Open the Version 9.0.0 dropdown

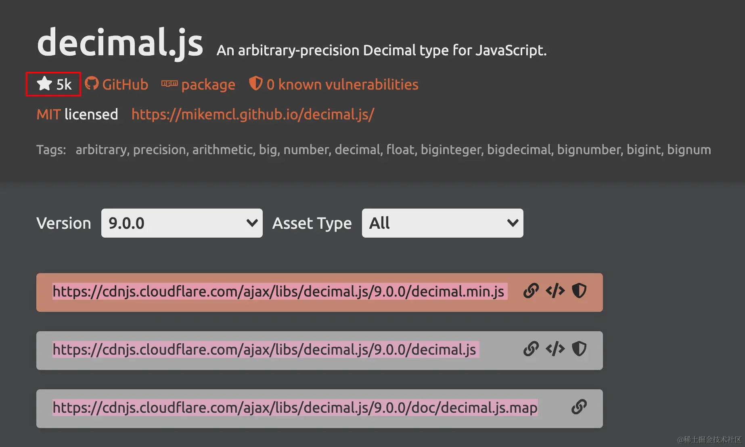coord(182,223)
